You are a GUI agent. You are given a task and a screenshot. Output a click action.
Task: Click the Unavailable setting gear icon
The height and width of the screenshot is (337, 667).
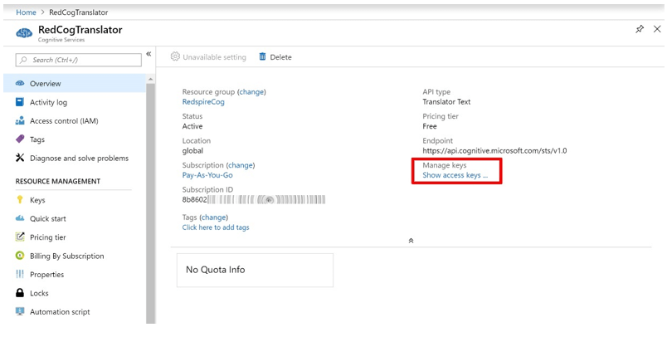175,56
